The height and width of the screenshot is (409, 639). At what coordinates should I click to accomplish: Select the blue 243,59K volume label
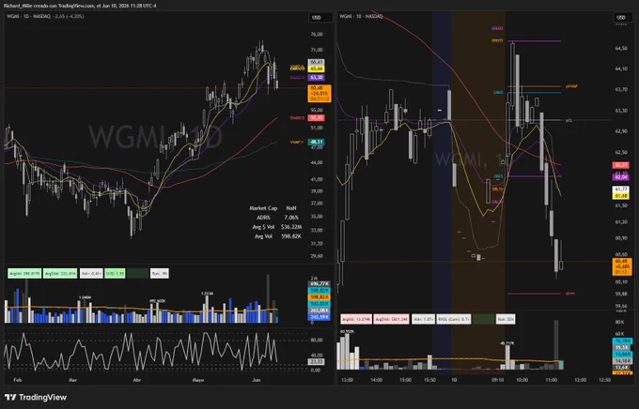[319, 317]
